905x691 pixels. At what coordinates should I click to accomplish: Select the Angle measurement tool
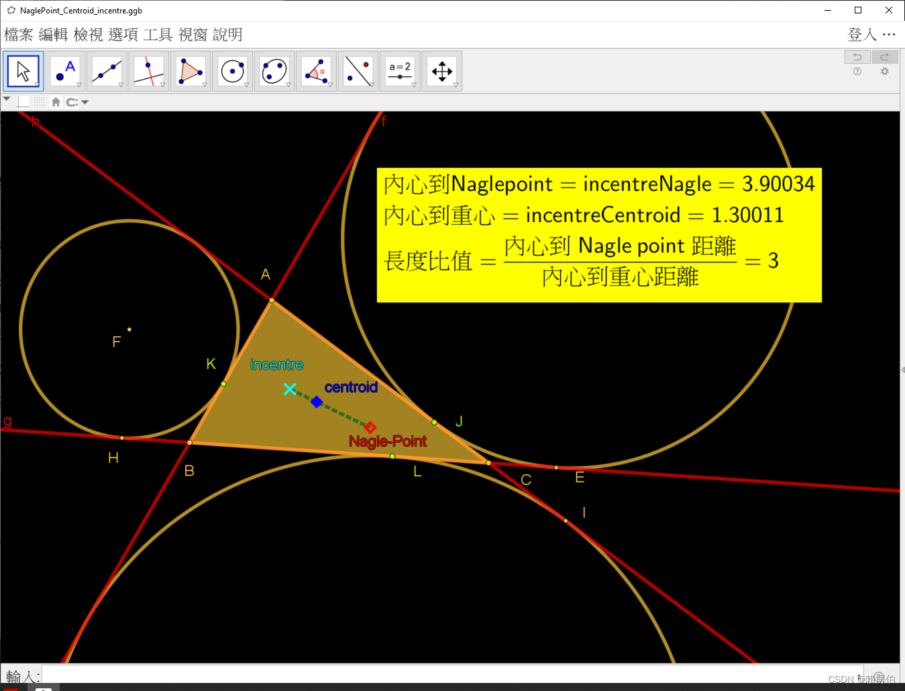click(x=317, y=71)
